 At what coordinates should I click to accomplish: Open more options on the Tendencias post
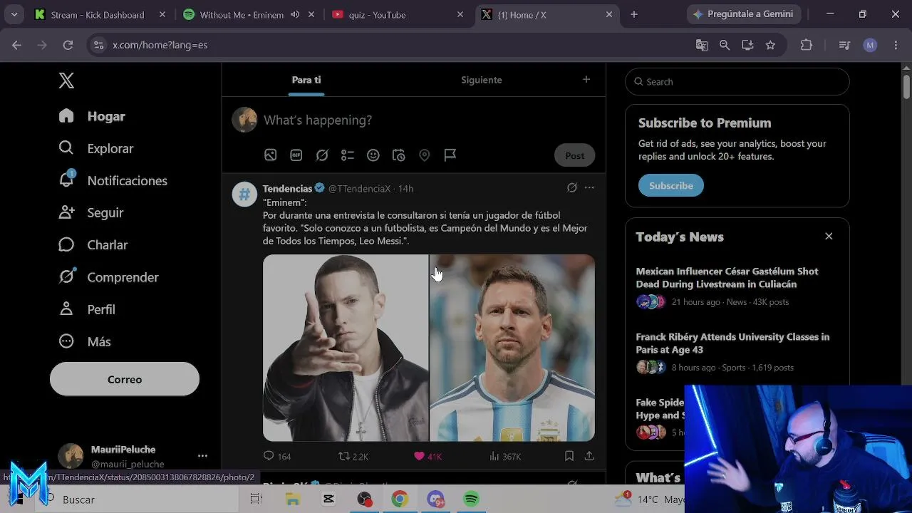click(x=589, y=188)
